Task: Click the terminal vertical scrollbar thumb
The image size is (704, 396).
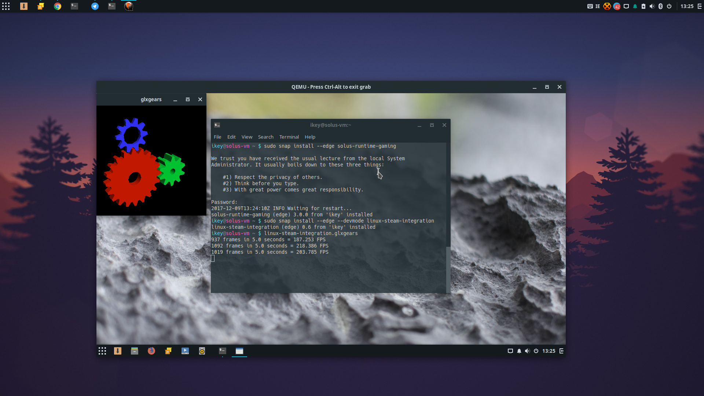Action: click(448, 269)
